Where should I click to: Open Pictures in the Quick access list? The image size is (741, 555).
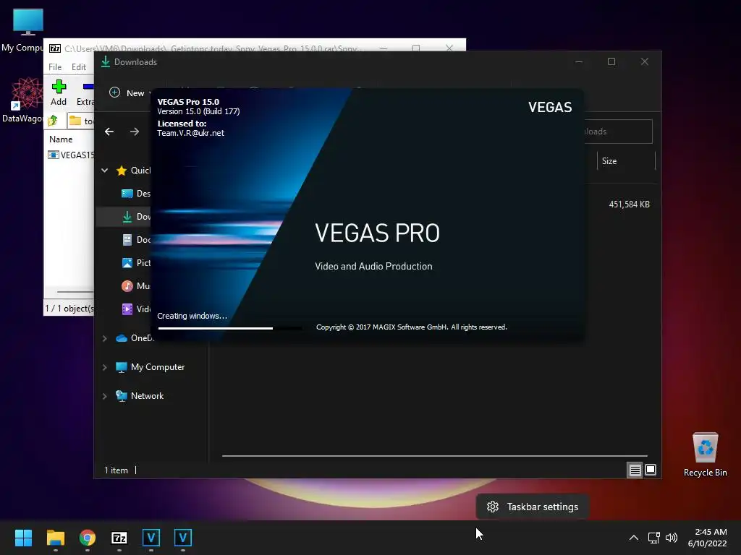click(136, 263)
